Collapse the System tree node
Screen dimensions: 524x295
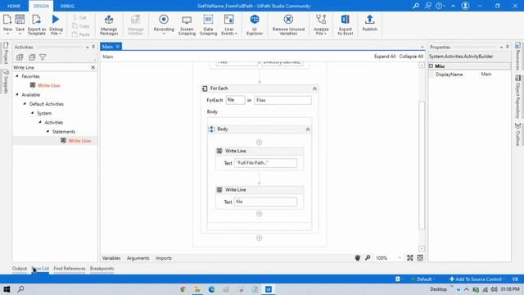[x=33, y=113]
